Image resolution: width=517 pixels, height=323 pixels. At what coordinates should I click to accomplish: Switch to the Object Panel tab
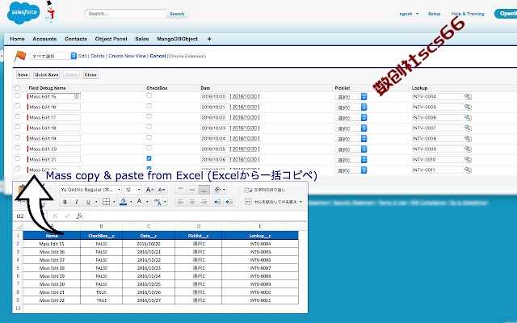click(111, 39)
